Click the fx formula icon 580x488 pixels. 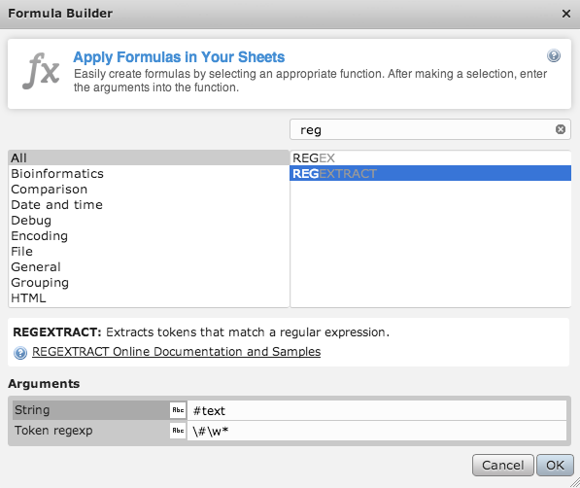coord(41,71)
